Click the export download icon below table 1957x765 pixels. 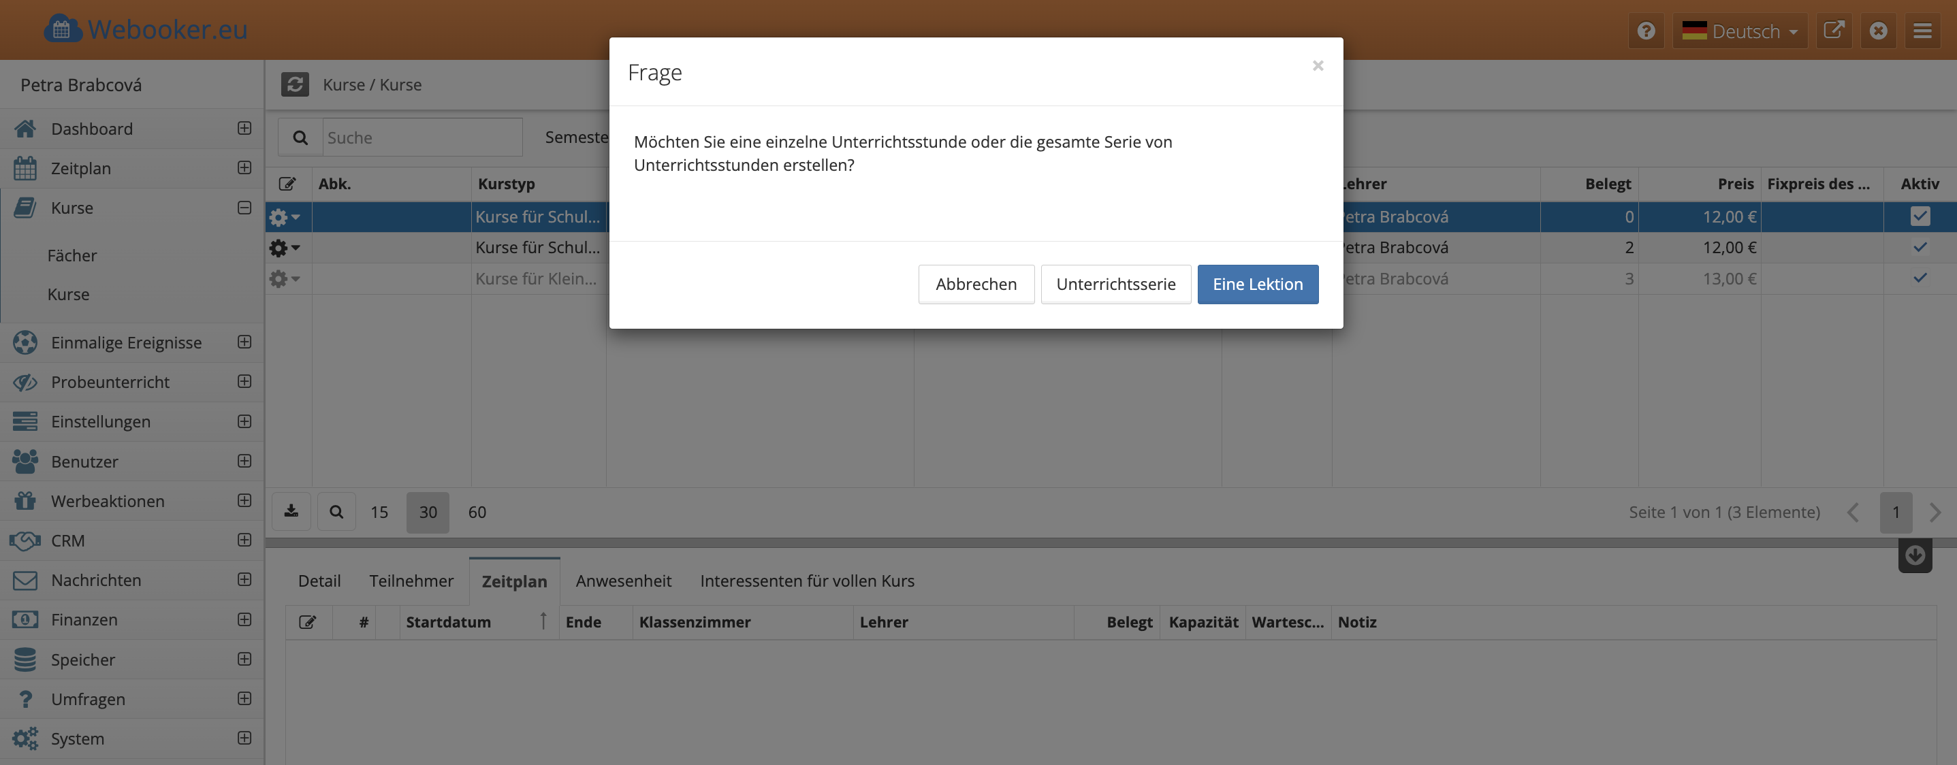[291, 511]
